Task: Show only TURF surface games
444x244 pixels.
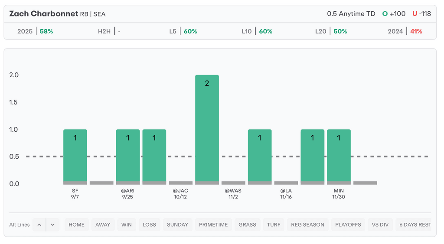Action: pos(274,224)
